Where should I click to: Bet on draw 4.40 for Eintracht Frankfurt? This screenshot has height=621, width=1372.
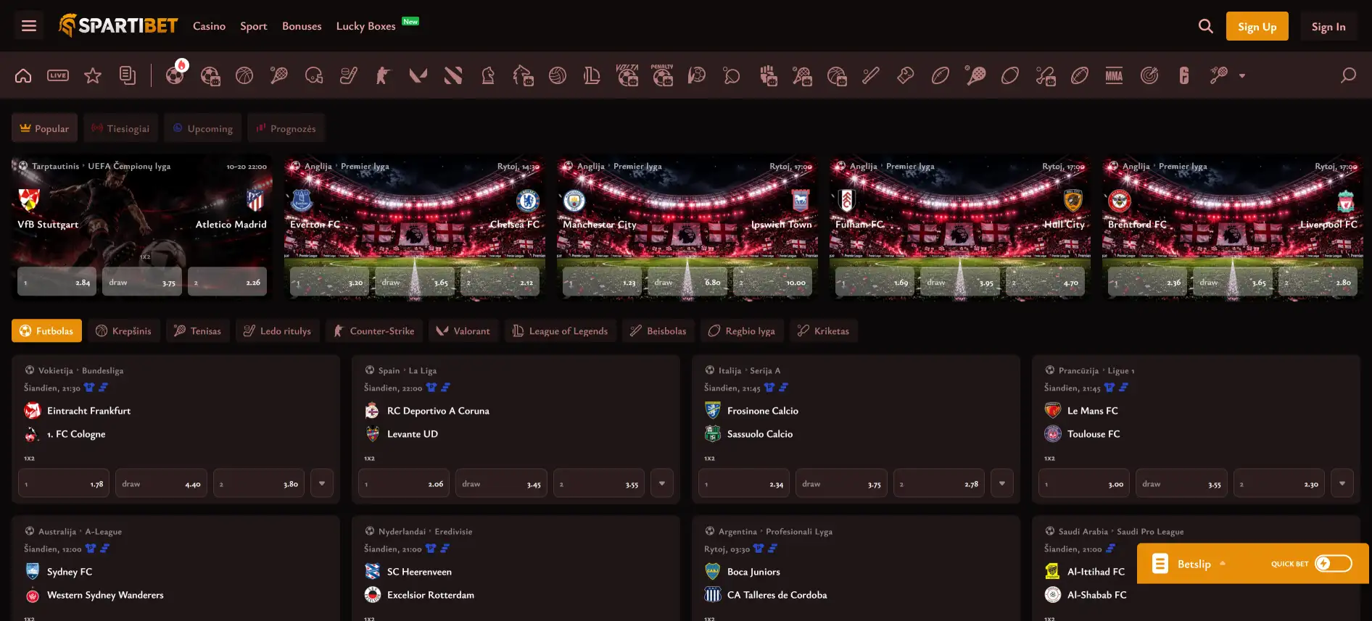tap(161, 483)
